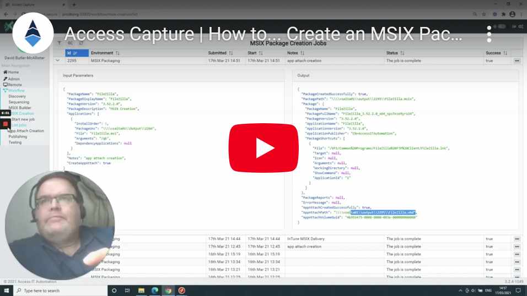
Task: Collapse the job 2295 row
Action: pos(58,61)
